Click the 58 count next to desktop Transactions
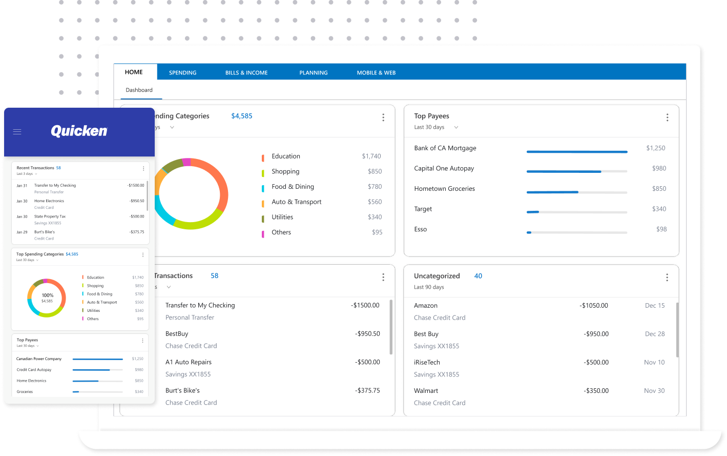The image size is (727, 456). point(215,276)
